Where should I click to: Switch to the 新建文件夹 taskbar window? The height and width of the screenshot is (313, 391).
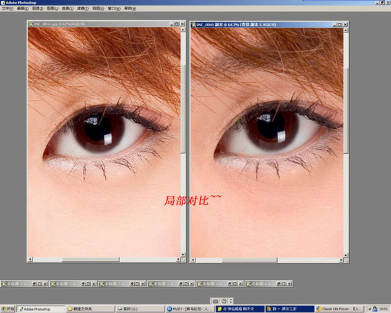[91, 309]
